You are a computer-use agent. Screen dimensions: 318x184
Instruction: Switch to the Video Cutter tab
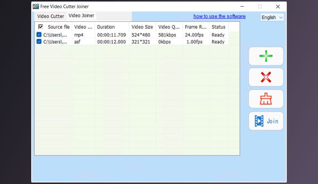point(50,16)
